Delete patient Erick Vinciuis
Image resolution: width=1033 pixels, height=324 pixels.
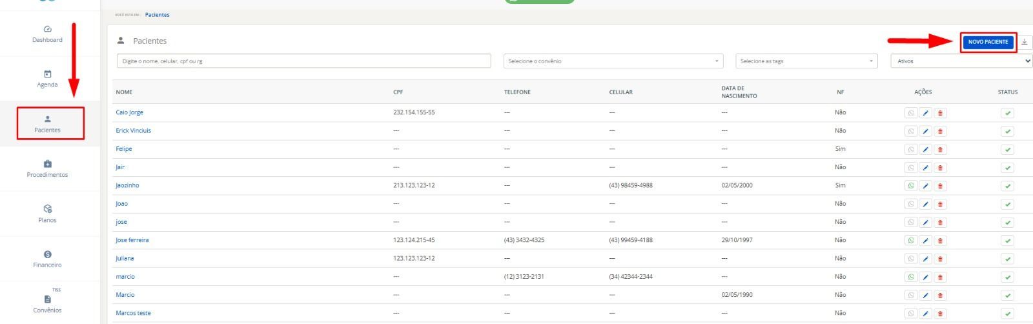point(940,131)
